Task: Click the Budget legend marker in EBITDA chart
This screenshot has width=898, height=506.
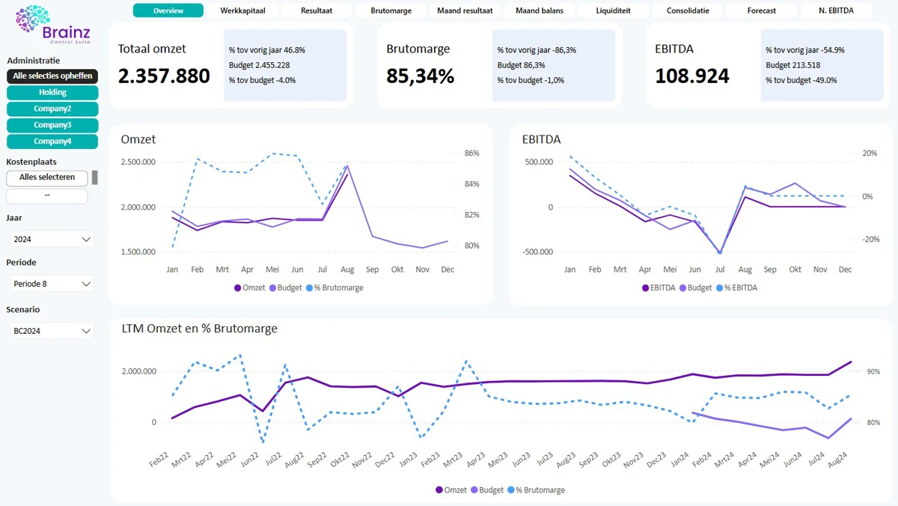Action: [682, 288]
